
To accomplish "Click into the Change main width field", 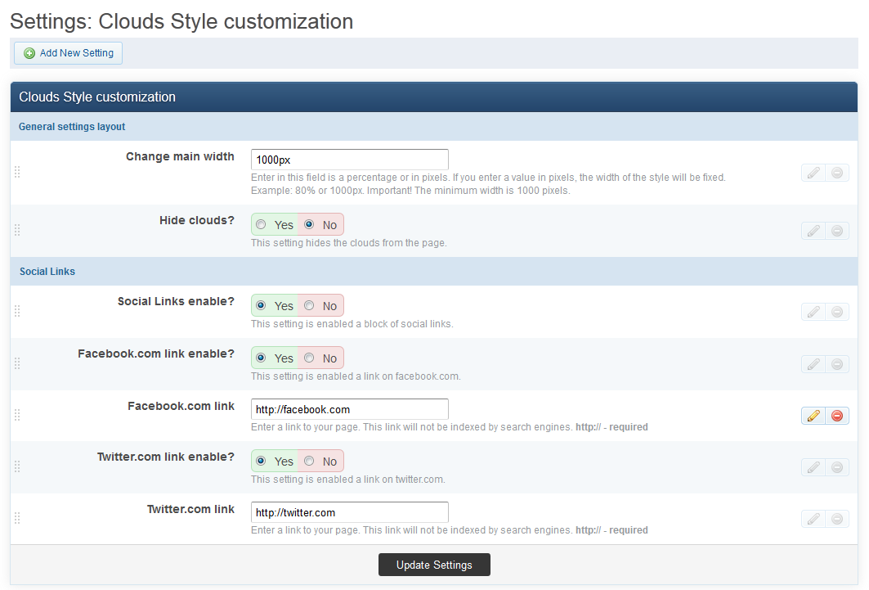I will (x=349, y=160).
